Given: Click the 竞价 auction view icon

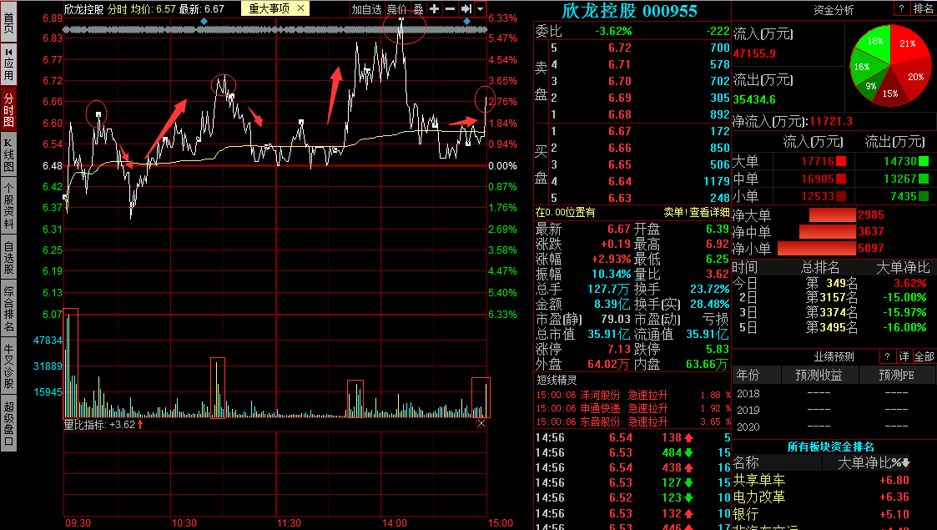Looking at the screenshot, I should 396,9.
